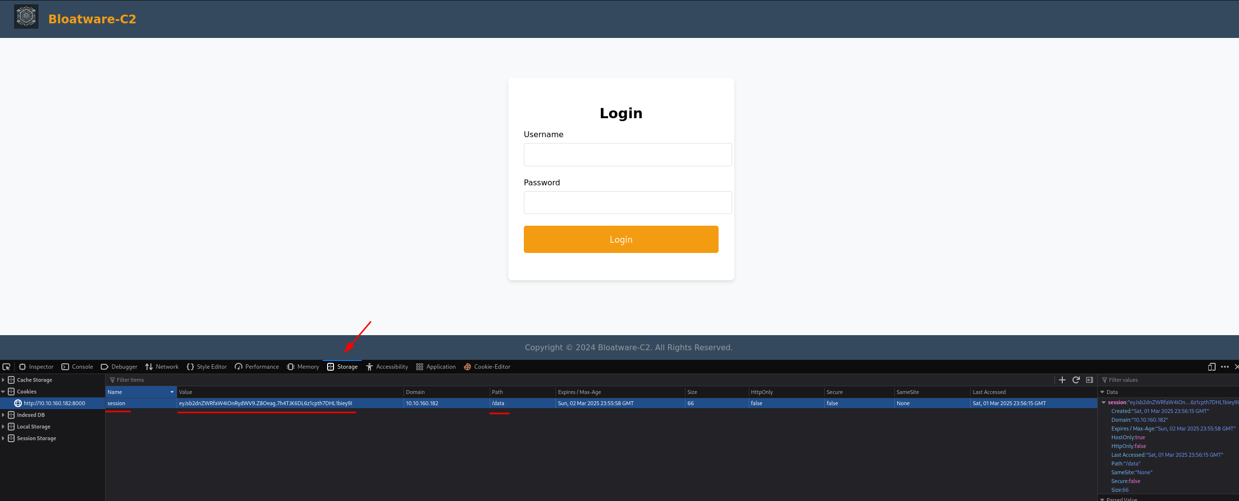Open the Network panel
The width and height of the screenshot is (1239, 501).
pos(162,367)
